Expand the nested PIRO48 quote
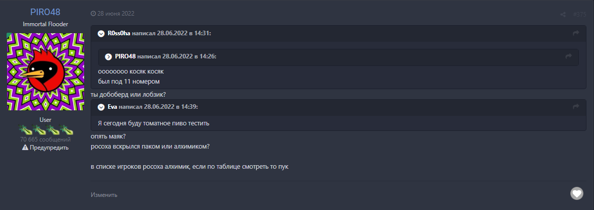 click(x=108, y=56)
